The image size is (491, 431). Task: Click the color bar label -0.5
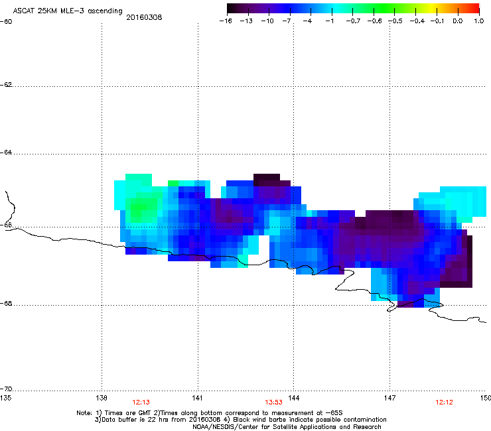click(x=395, y=21)
